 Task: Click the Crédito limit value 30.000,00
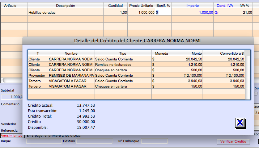pyautogui.click(x=86, y=122)
